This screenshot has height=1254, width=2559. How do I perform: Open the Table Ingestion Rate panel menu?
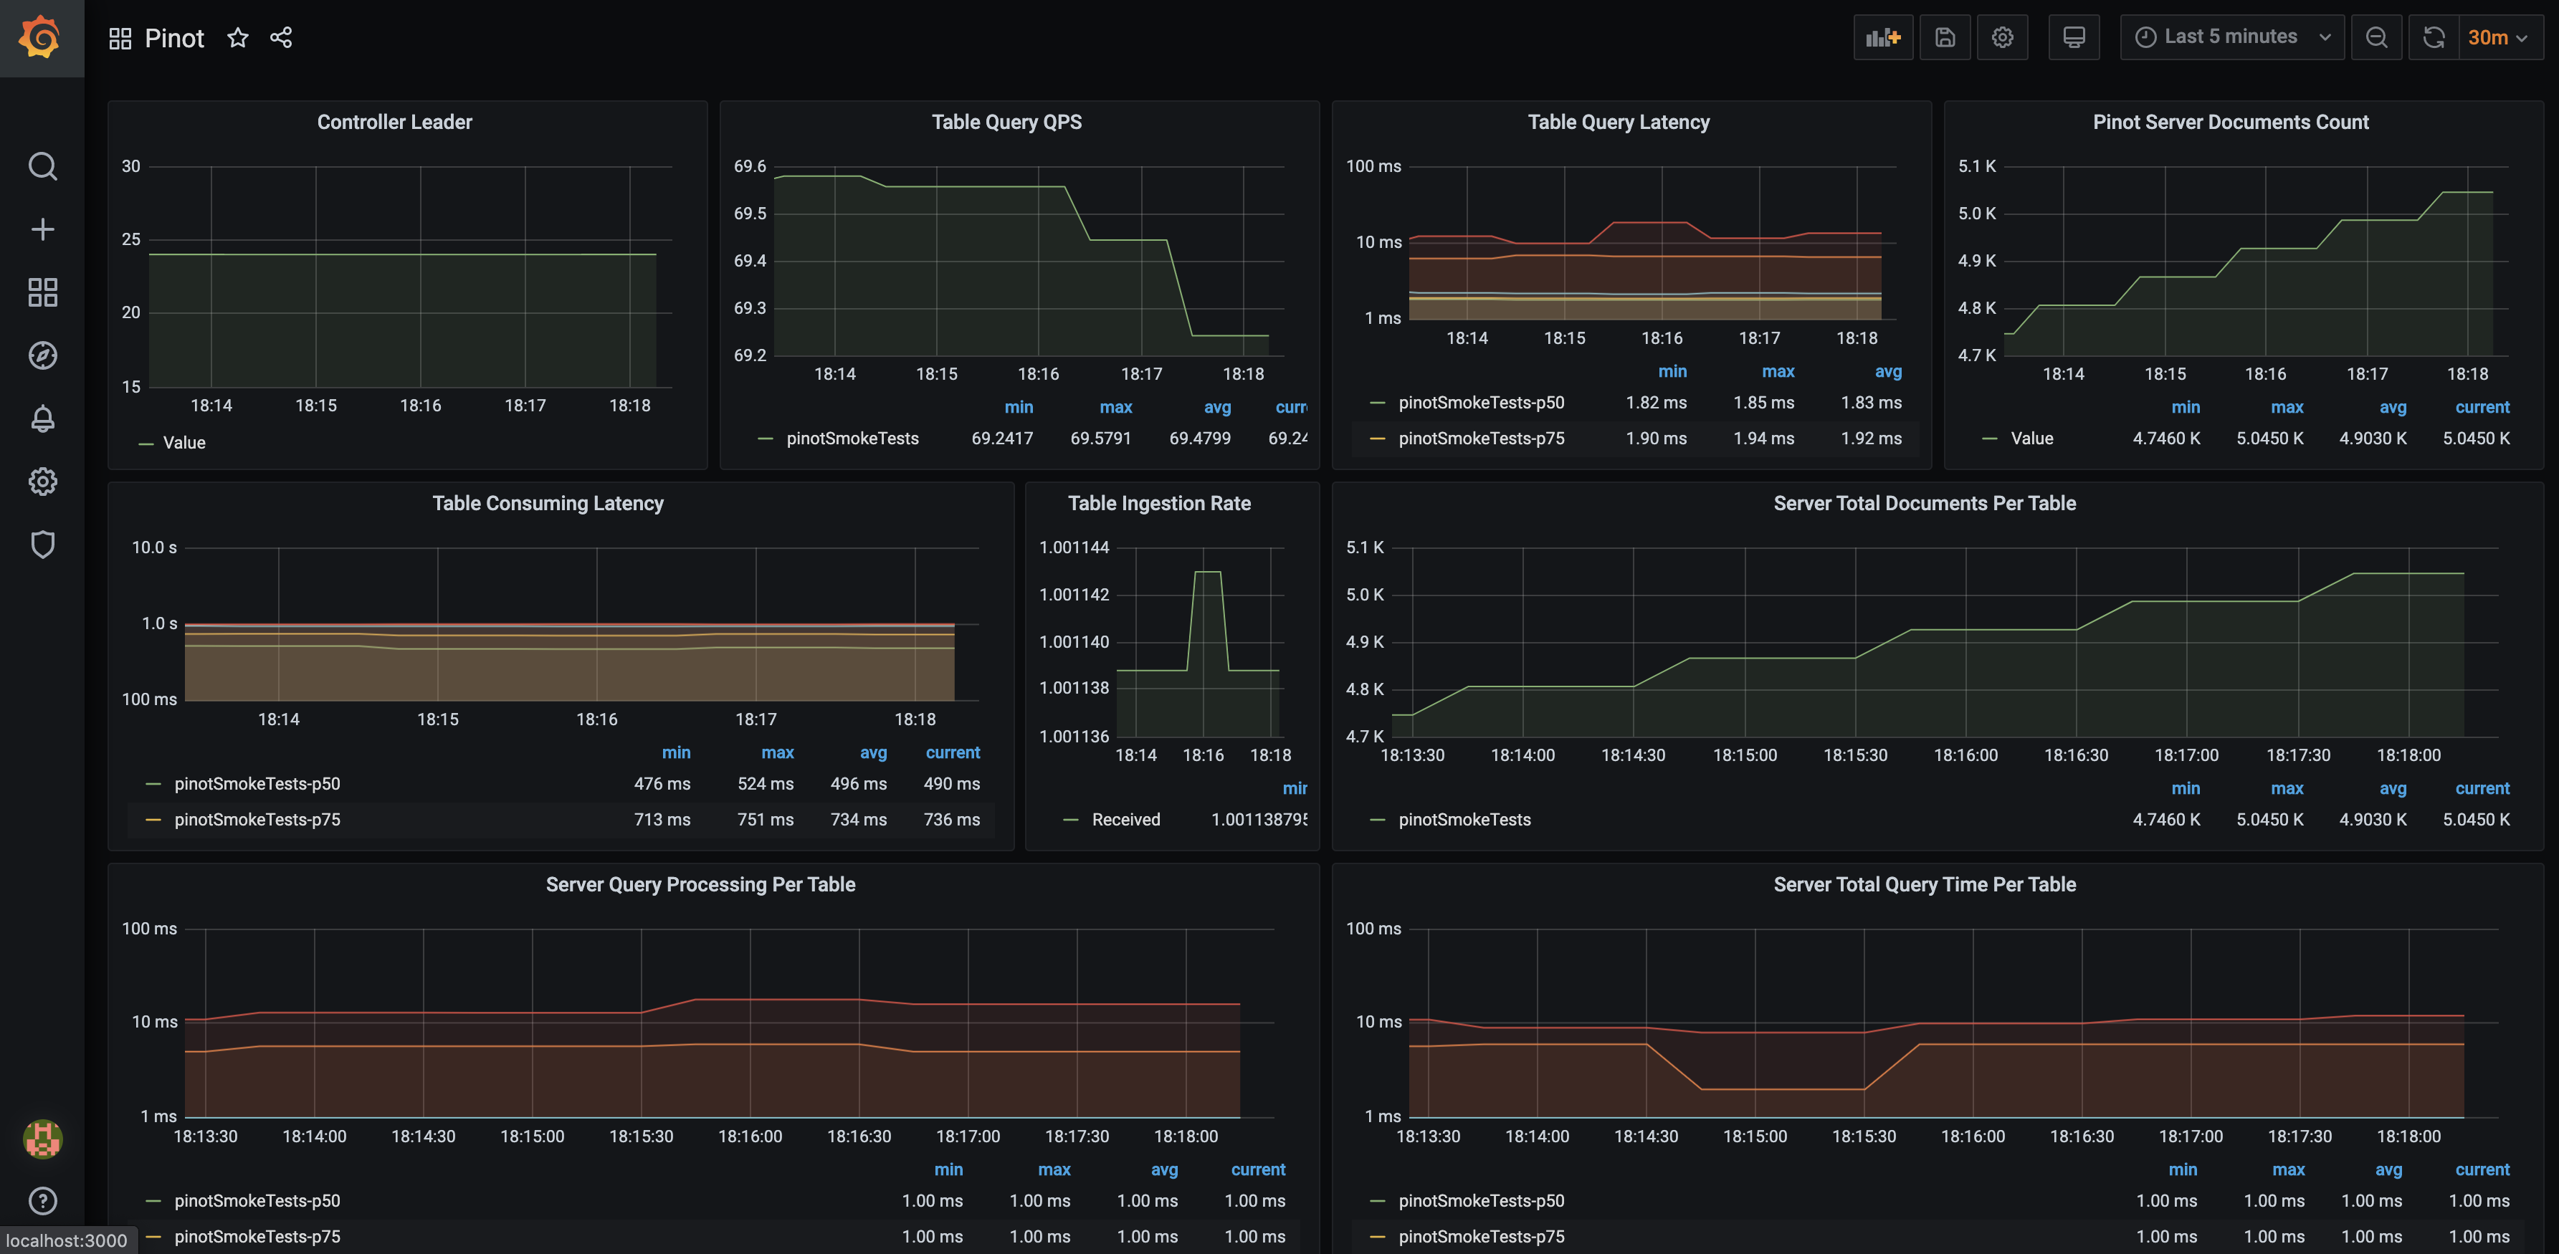pos(1159,503)
